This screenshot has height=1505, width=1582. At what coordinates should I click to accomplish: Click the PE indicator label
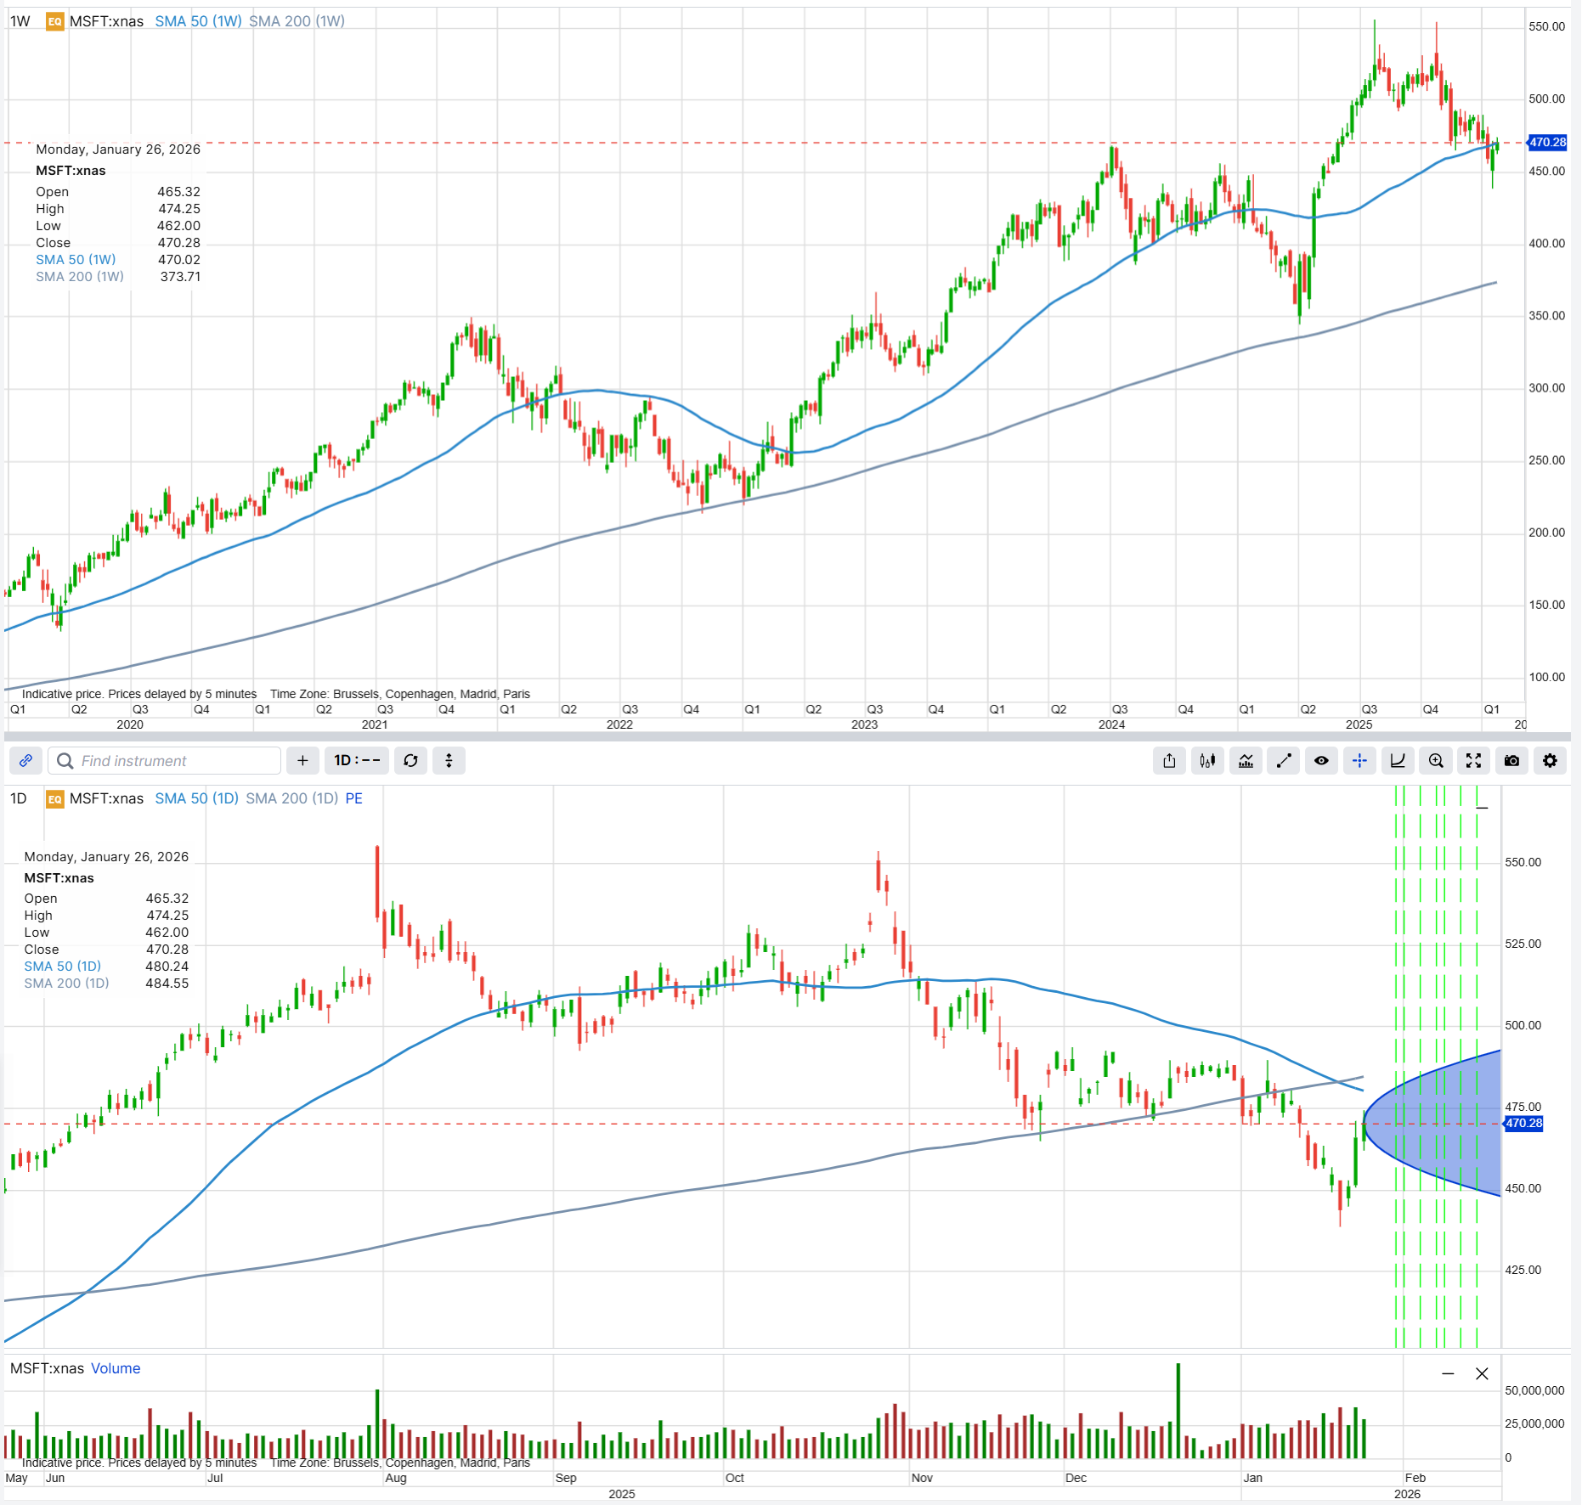point(353,798)
